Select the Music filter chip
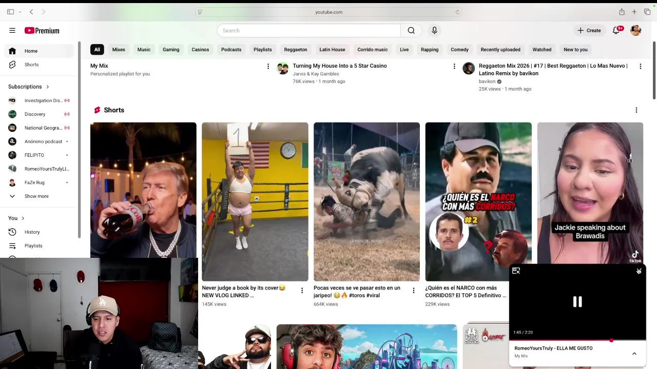Screen dimensions: 657x369 click(x=144, y=50)
